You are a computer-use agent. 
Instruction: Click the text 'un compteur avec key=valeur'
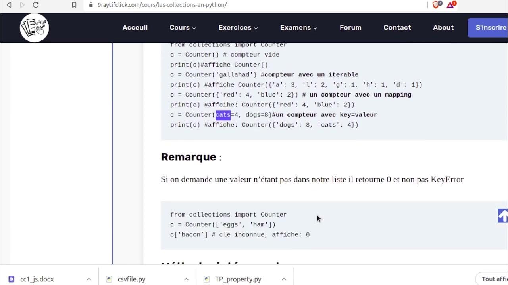(326, 115)
